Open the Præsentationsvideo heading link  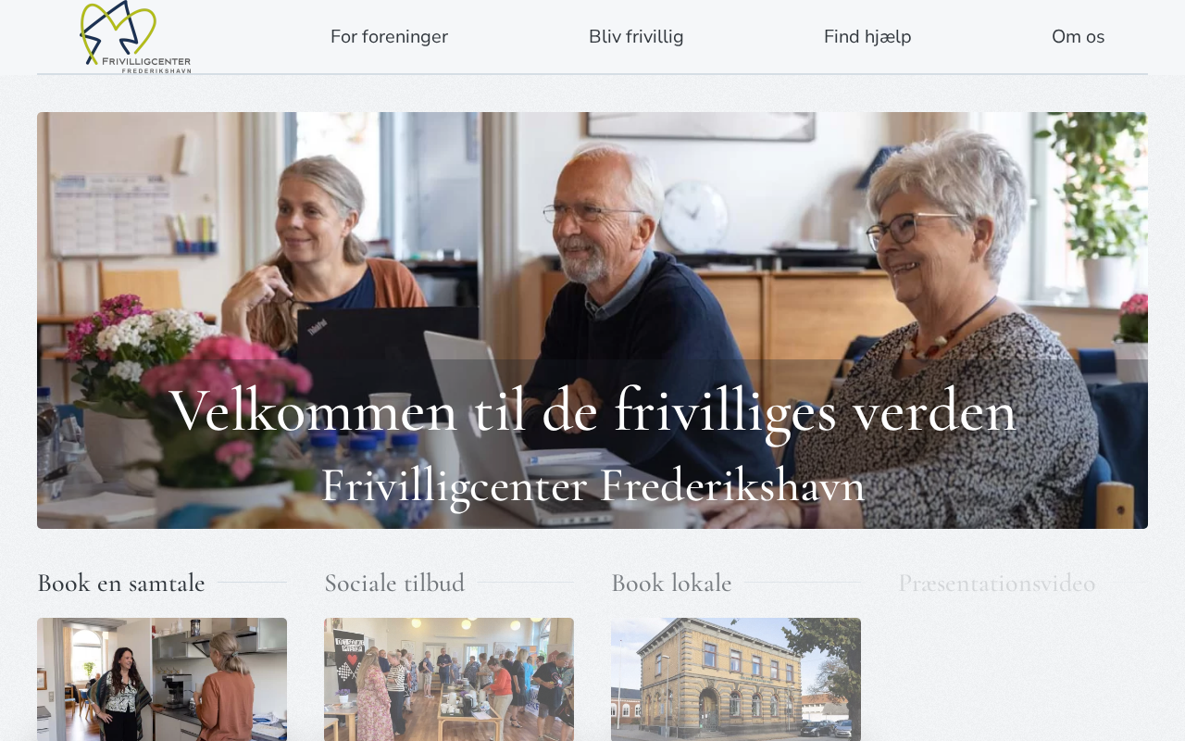997,583
